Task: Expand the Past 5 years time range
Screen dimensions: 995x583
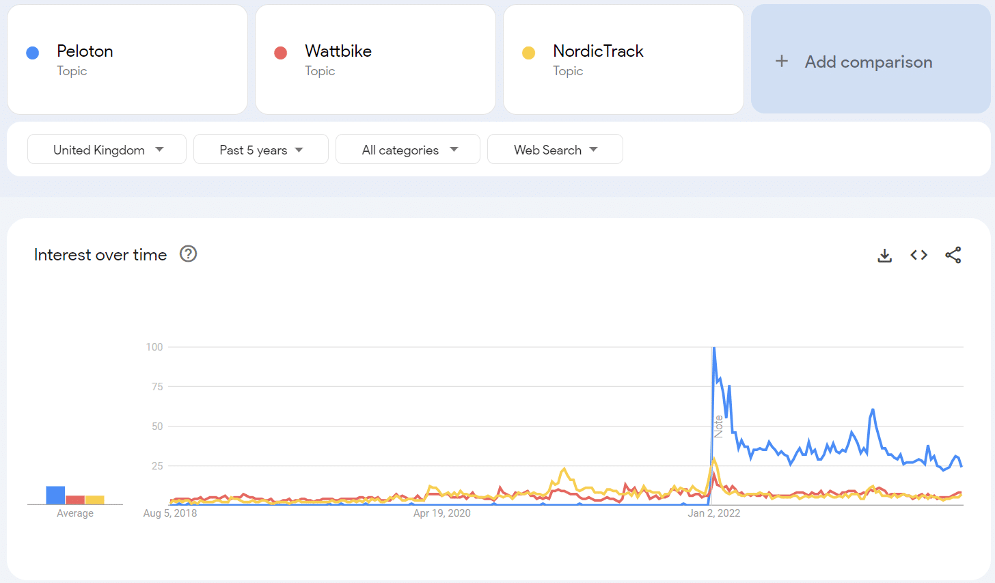Action: click(x=261, y=150)
